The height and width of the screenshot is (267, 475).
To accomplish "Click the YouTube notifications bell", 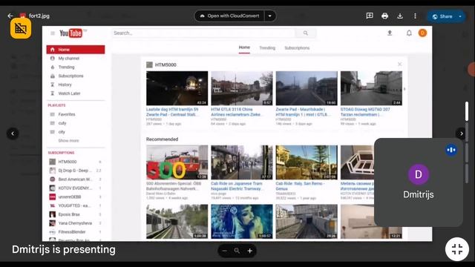I will 409,33.
